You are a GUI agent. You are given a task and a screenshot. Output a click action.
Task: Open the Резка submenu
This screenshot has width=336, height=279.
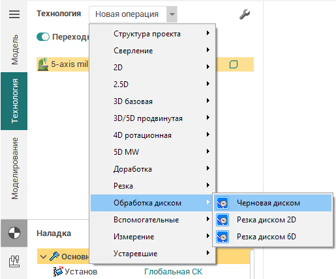[153, 186]
